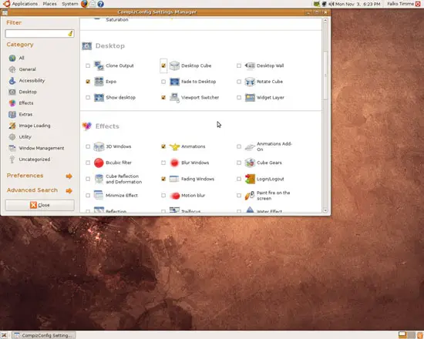The height and width of the screenshot is (339, 424).
Task: Enable the Blur Windows checkbox
Action: (x=163, y=163)
